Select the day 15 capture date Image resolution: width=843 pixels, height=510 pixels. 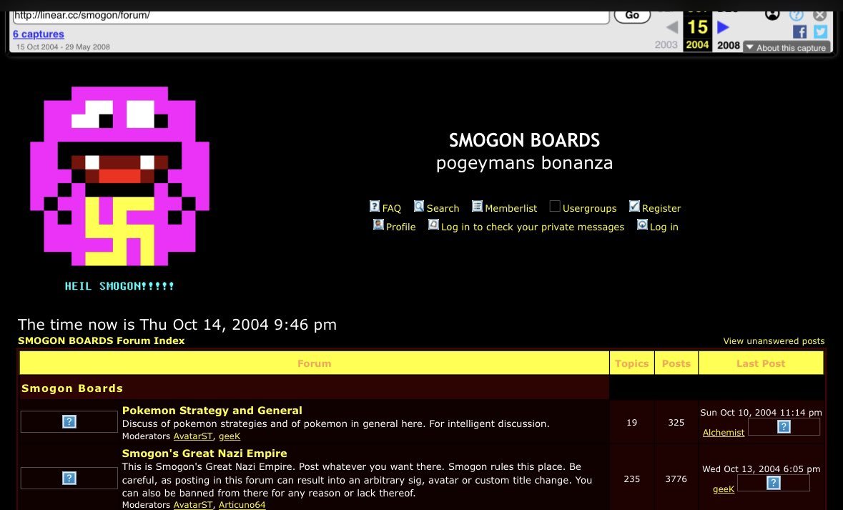pos(697,27)
